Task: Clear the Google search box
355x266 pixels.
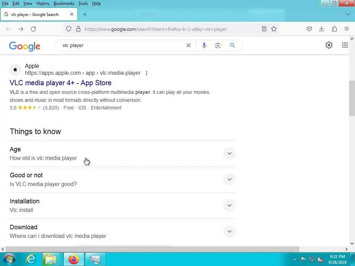Action: [188, 45]
